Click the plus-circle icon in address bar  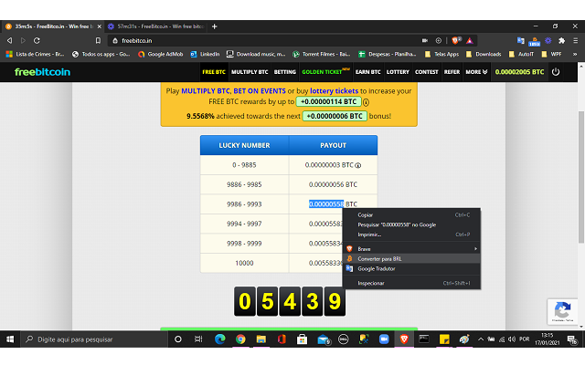[439, 40]
